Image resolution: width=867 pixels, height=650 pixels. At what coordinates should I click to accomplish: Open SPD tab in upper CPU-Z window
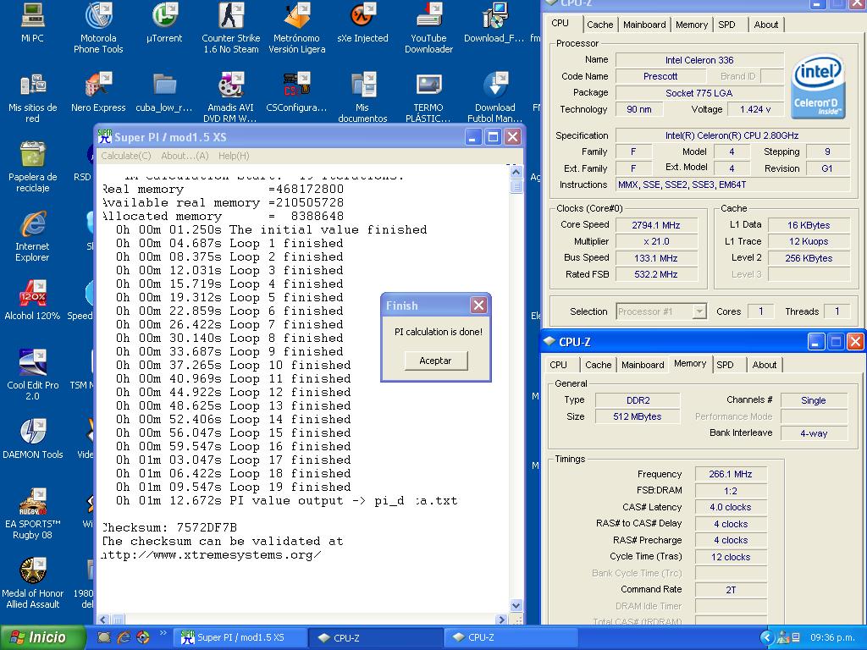726,25
